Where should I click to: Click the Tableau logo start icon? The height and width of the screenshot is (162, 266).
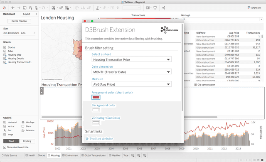(x=5, y=8)
